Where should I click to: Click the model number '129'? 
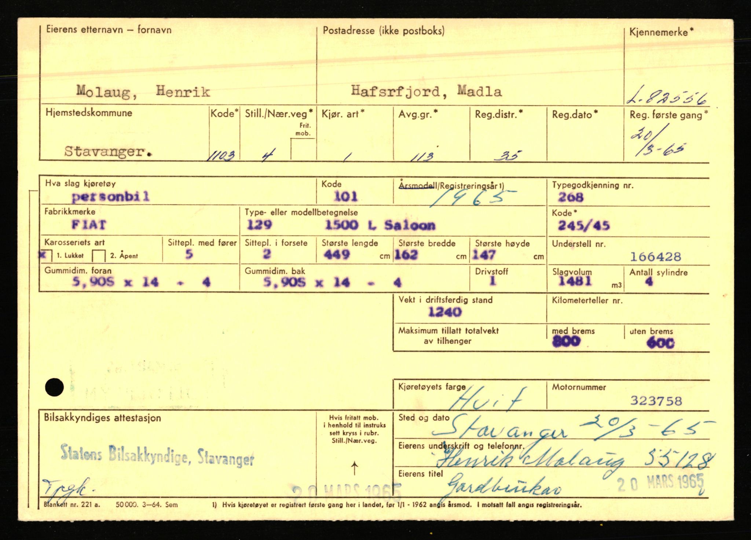[x=259, y=224]
